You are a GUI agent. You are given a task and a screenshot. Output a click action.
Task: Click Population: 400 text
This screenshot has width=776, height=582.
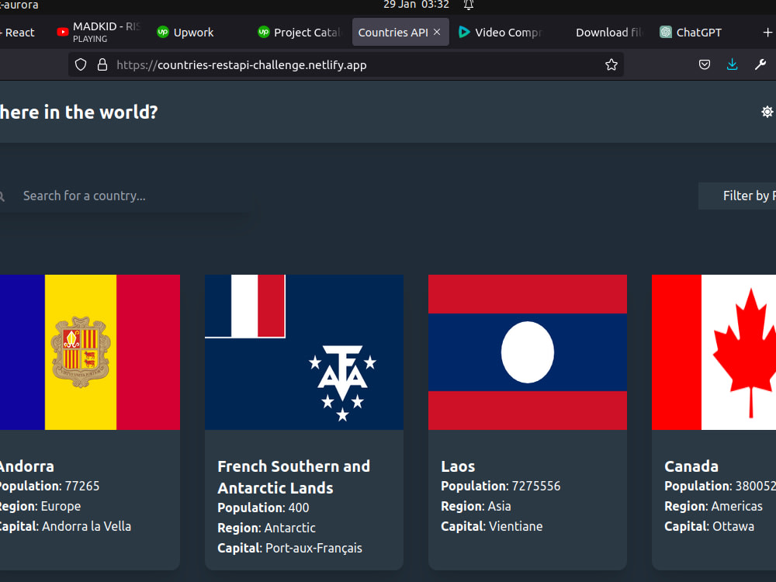click(263, 508)
